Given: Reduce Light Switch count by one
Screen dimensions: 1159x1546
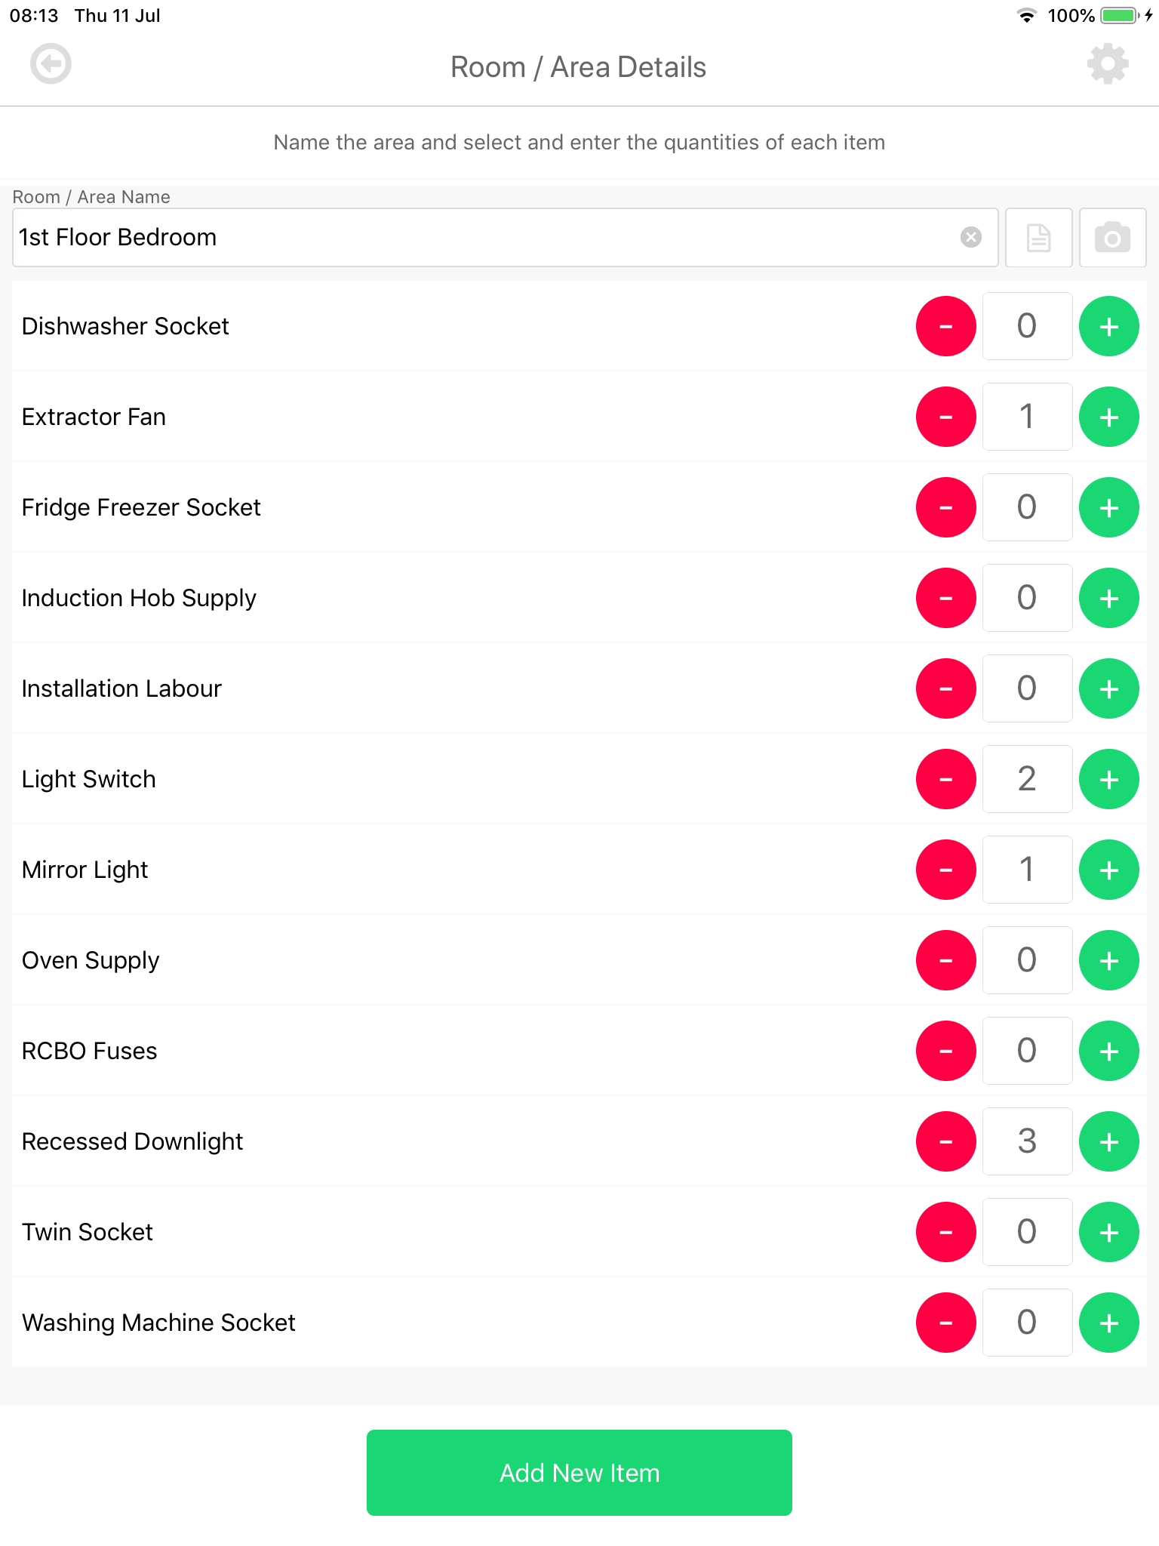Looking at the screenshot, I should point(945,779).
